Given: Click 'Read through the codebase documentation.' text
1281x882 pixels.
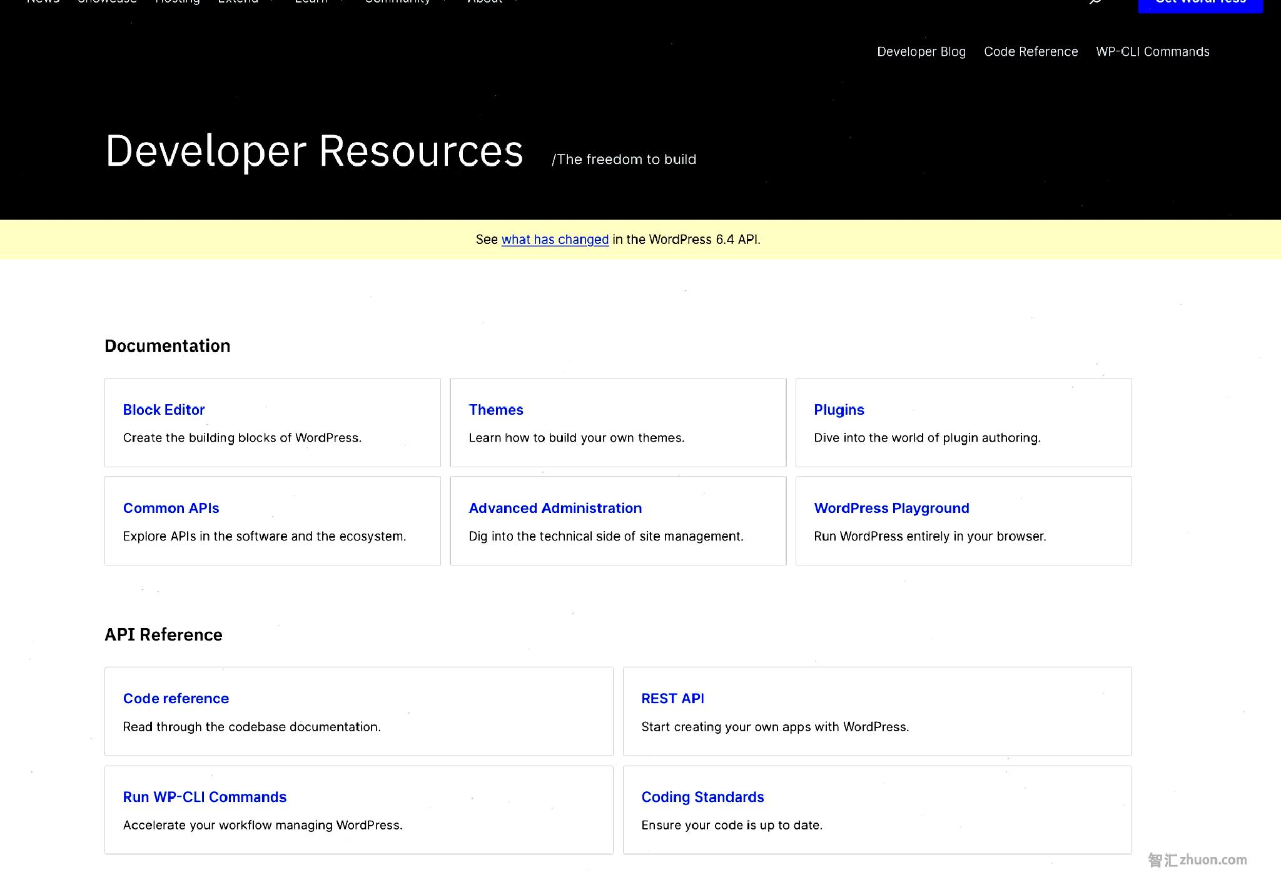Looking at the screenshot, I should coord(252,727).
